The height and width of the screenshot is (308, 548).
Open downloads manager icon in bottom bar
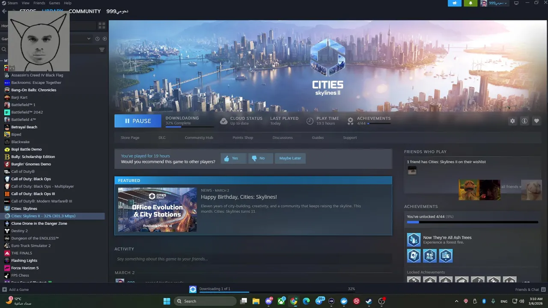pos(193,290)
